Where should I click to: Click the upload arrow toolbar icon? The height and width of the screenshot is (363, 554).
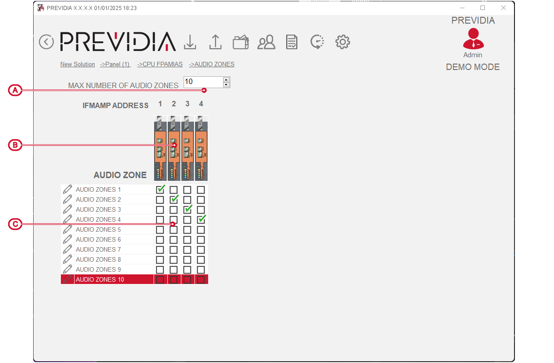(215, 42)
